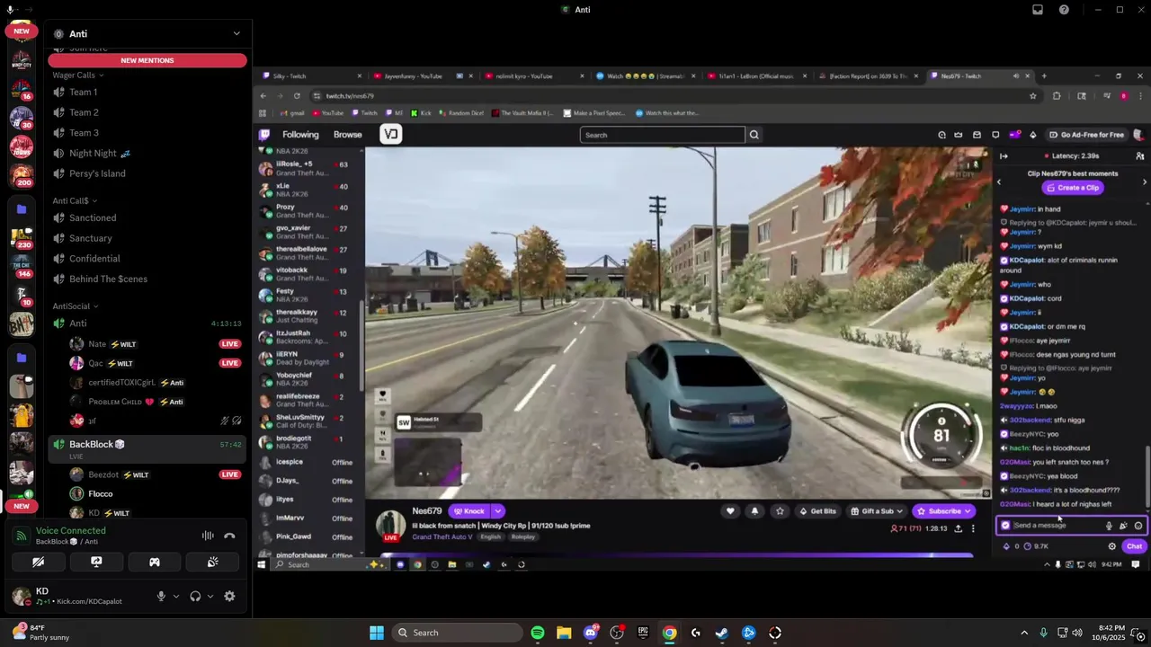Open the Random Dice! bookmark
The image size is (1151, 647).
coord(461,113)
